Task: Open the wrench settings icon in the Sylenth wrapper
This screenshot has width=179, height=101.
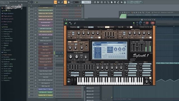Action: [75, 23]
